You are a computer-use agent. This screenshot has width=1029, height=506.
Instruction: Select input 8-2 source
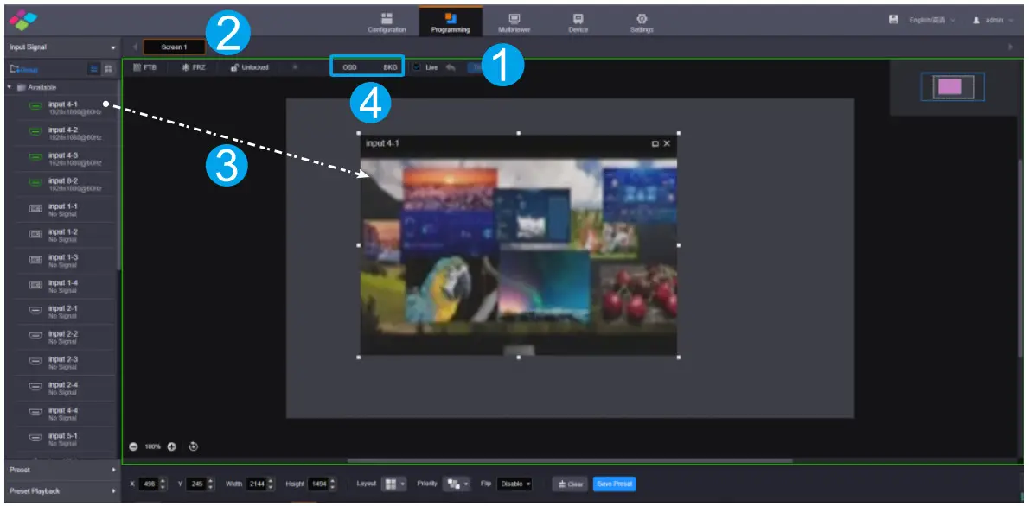61,185
